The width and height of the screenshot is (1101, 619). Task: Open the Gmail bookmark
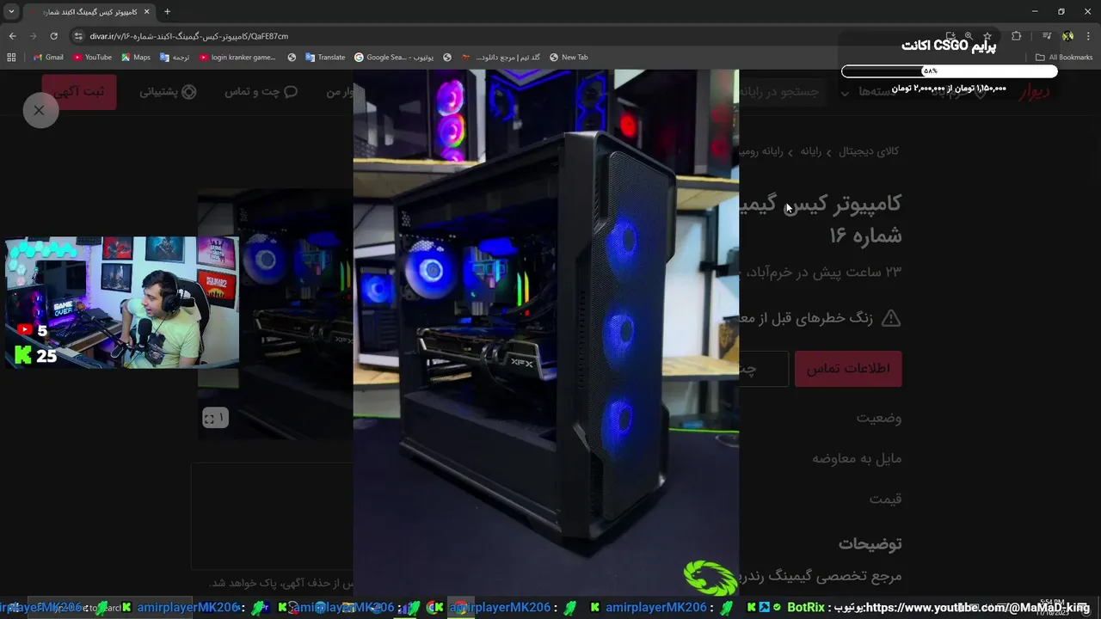click(x=48, y=58)
